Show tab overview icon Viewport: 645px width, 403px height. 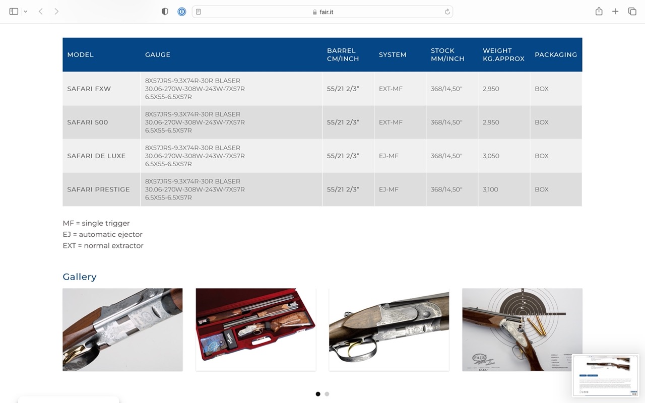coord(632,12)
